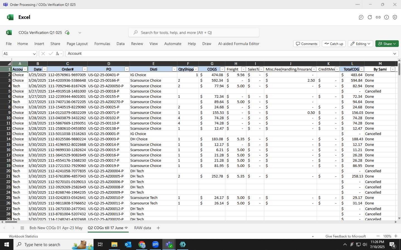
Task: Open filter dropdown for PO column
Action: click(127, 69)
